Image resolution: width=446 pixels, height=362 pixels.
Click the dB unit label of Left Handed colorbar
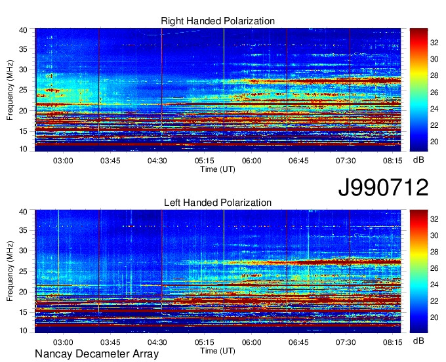coord(418,341)
